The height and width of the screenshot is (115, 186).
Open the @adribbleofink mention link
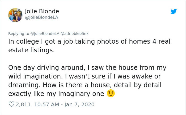coord(75,34)
